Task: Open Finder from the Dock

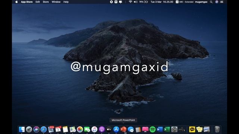Action: (22, 130)
